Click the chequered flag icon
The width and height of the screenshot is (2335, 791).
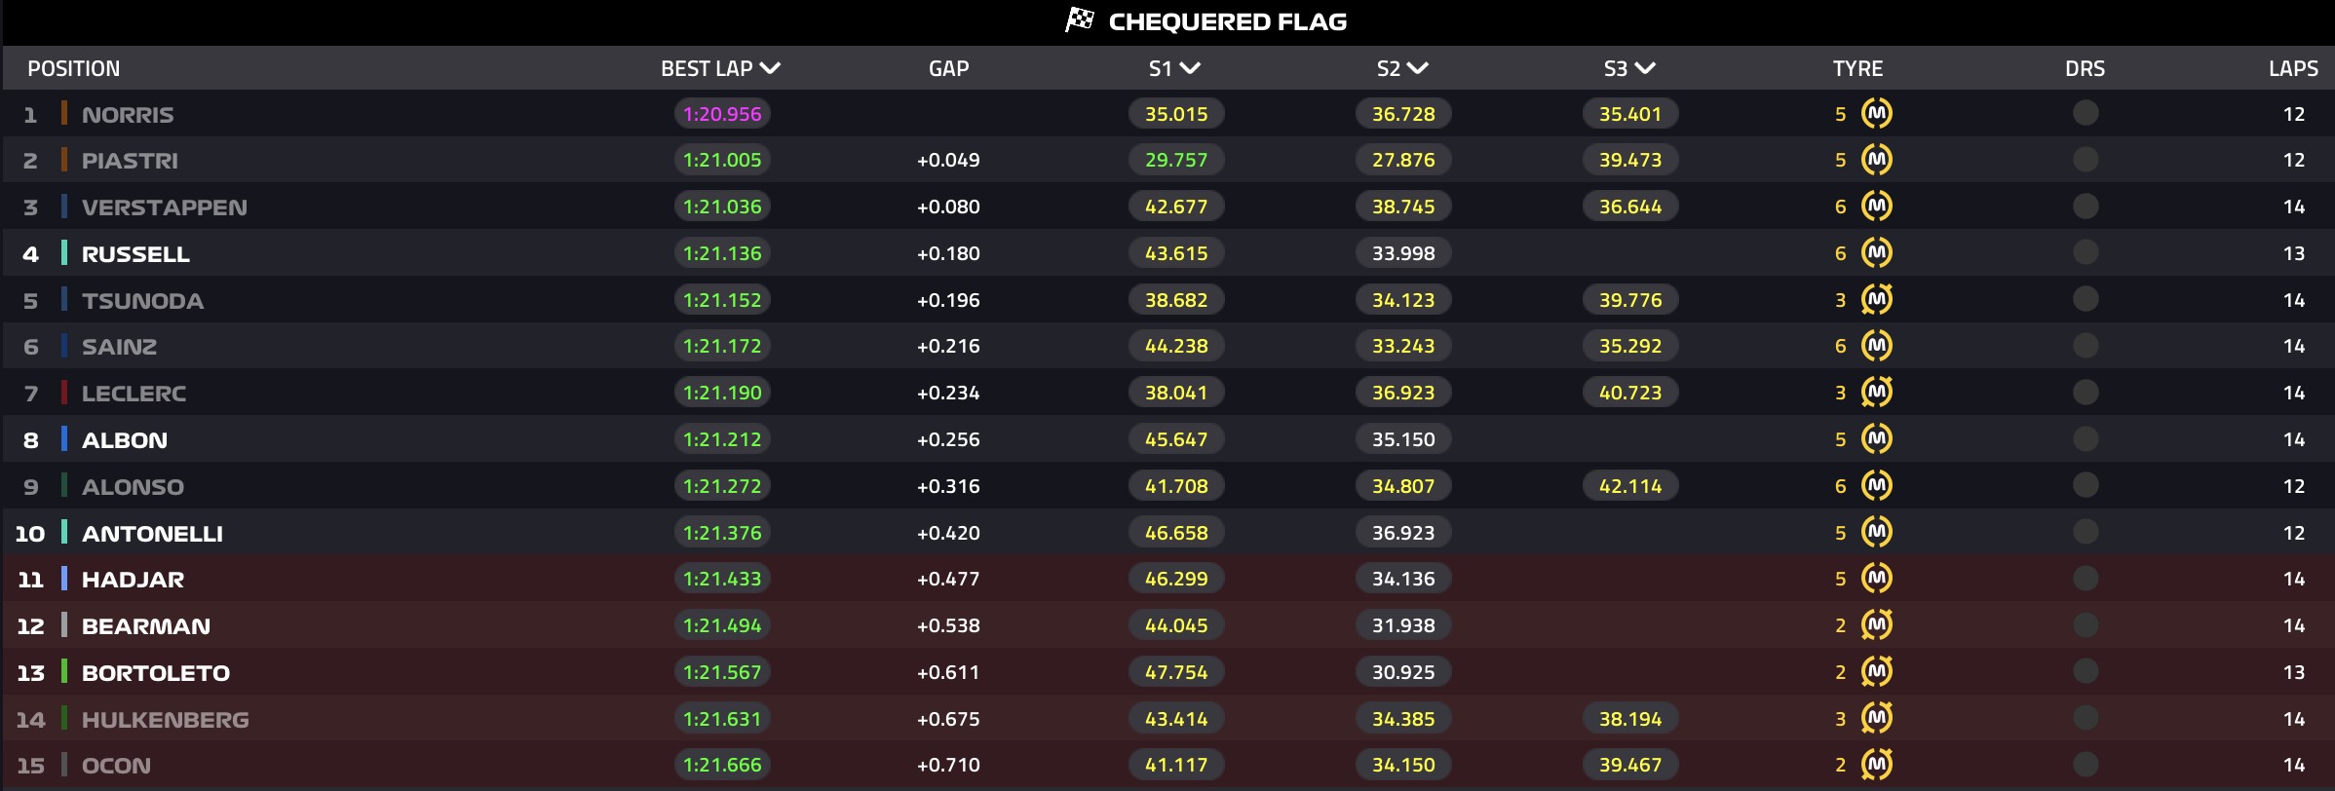coord(1079,20)
